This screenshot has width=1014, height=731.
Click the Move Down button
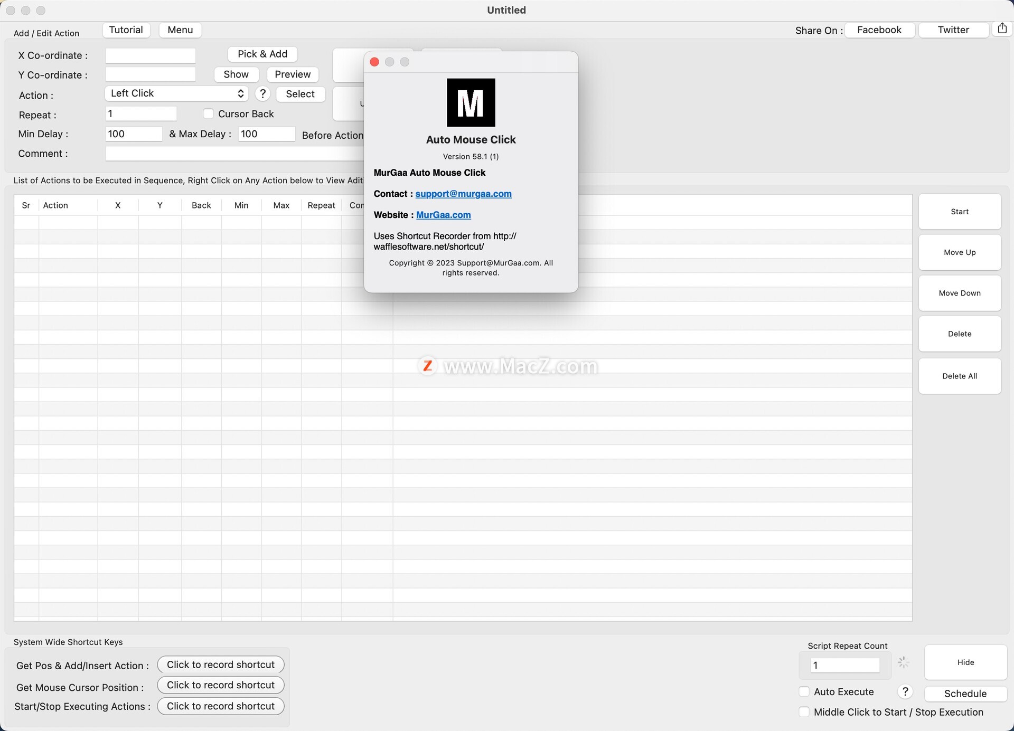click(x=960, y=293)
